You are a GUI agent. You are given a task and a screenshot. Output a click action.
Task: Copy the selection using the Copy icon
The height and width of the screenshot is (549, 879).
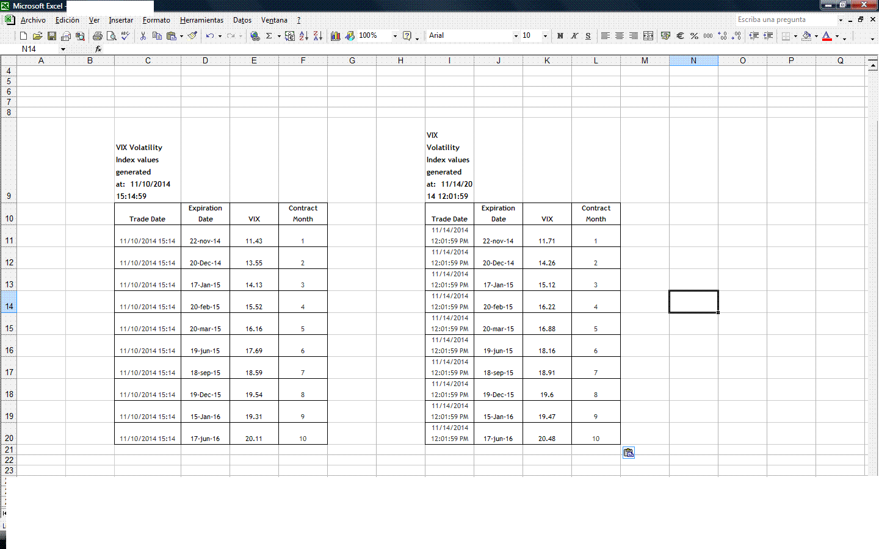(157, 36)
